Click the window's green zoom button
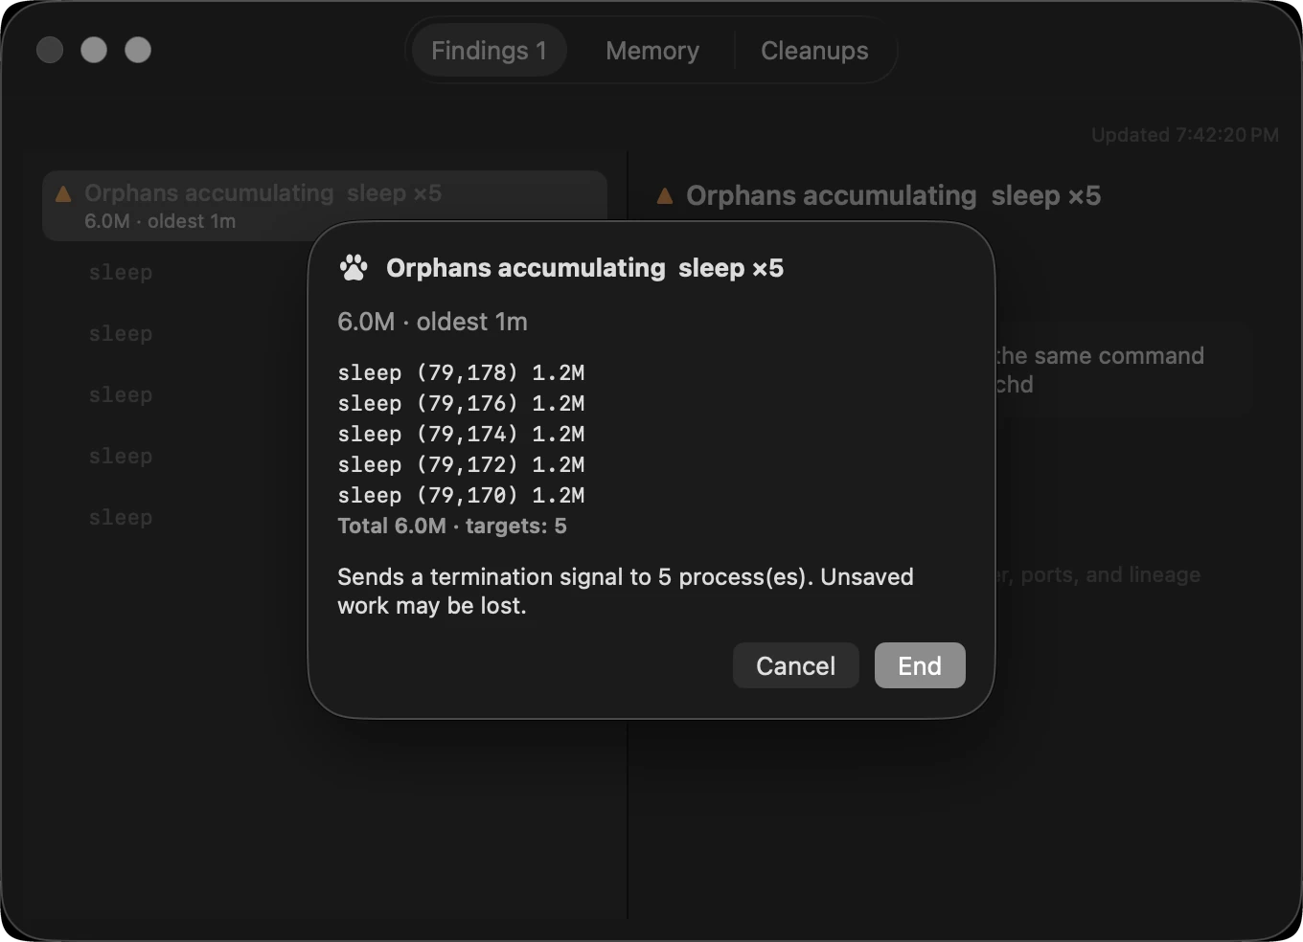Viewport: 1303px width, 942px height. click(138, 50)
